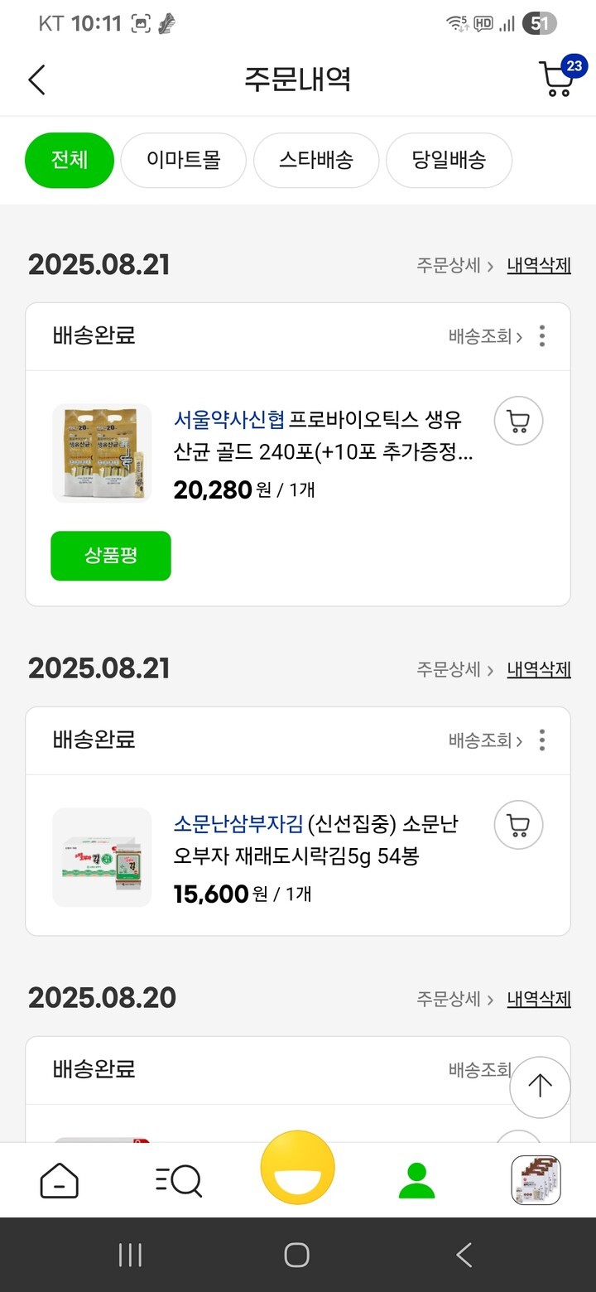Image resolution: width=596 pixels, height=1292 pixels.
Task: Open my profile in bottom navigation
Action: [416, 1180]
